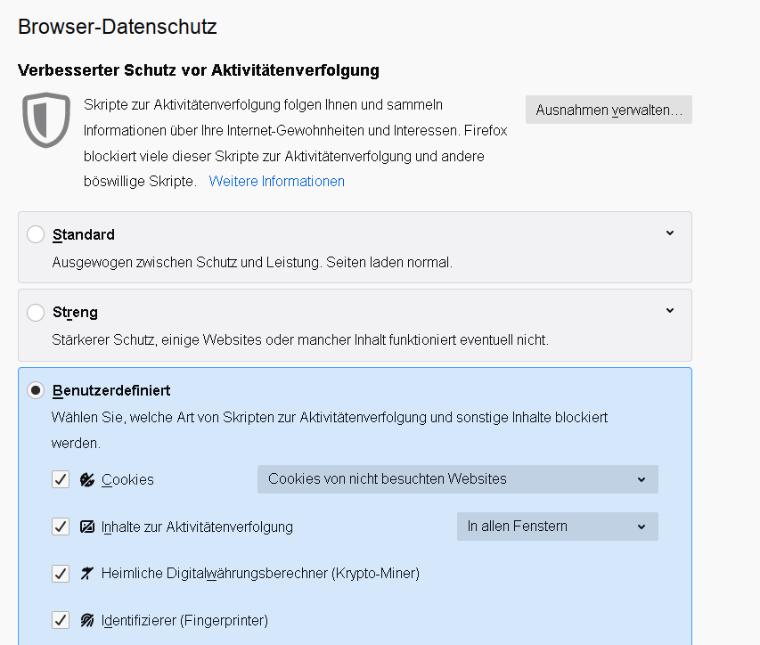Click Ausnahmen verwalten button

[609, 110]
